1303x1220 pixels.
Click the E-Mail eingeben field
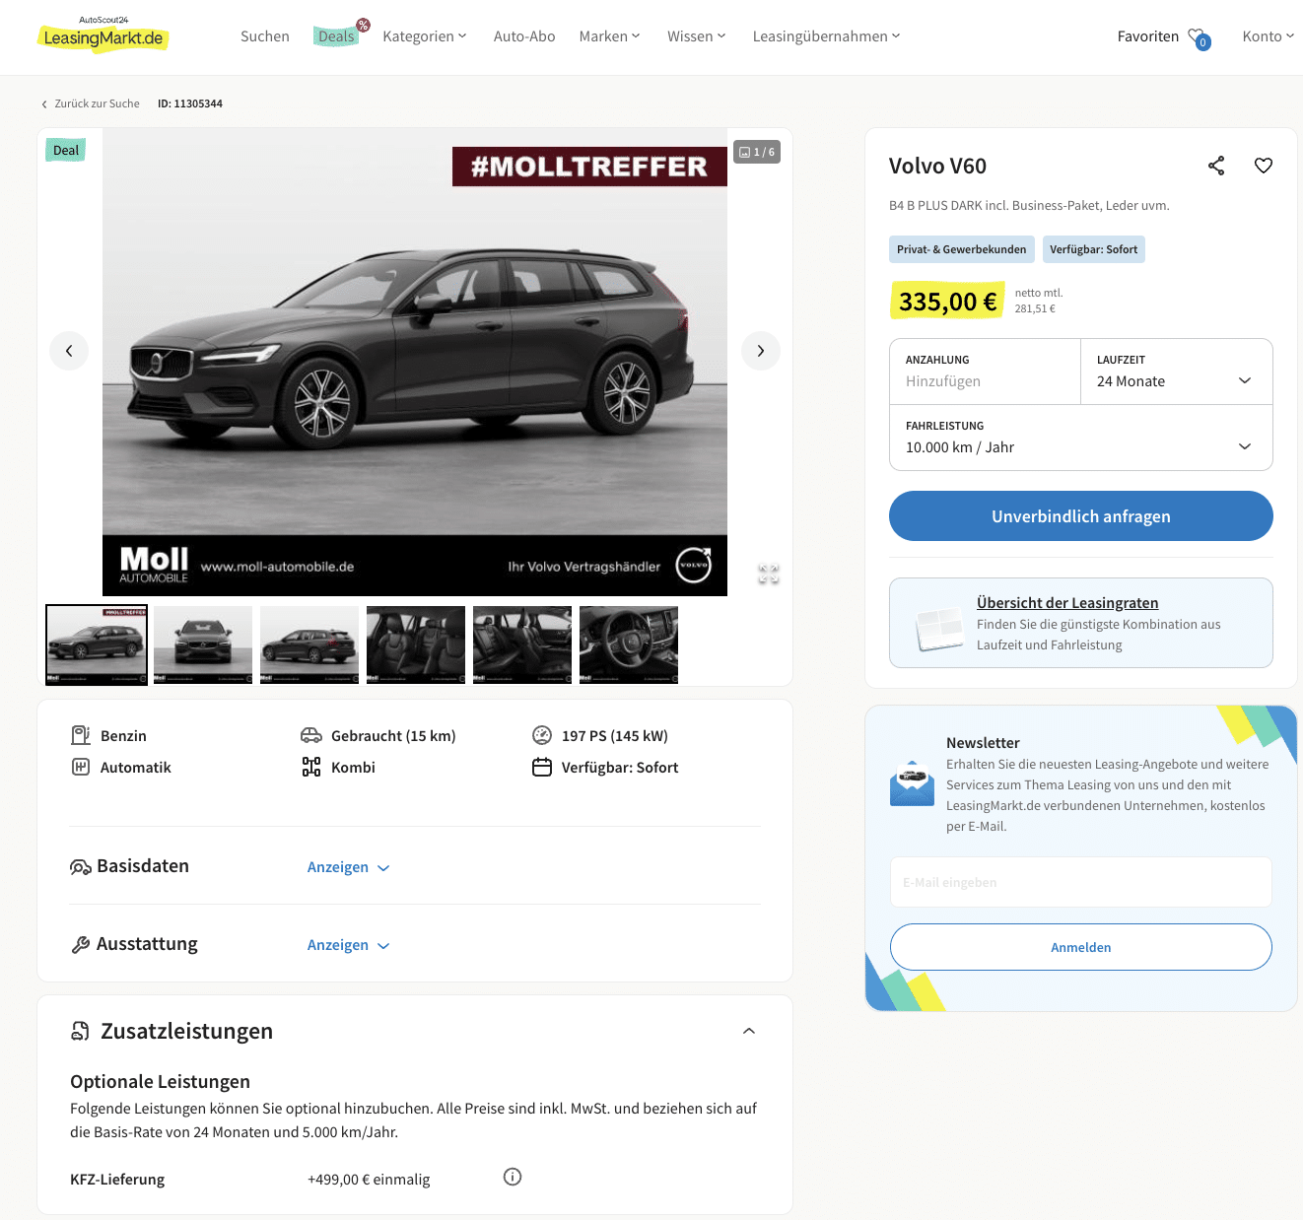(x=1081, y=882)
